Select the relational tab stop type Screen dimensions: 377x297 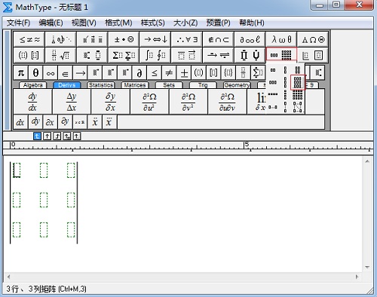67,136
